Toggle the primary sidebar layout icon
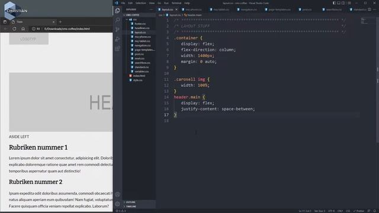The image size is (379, 213). tap(334, 3)
